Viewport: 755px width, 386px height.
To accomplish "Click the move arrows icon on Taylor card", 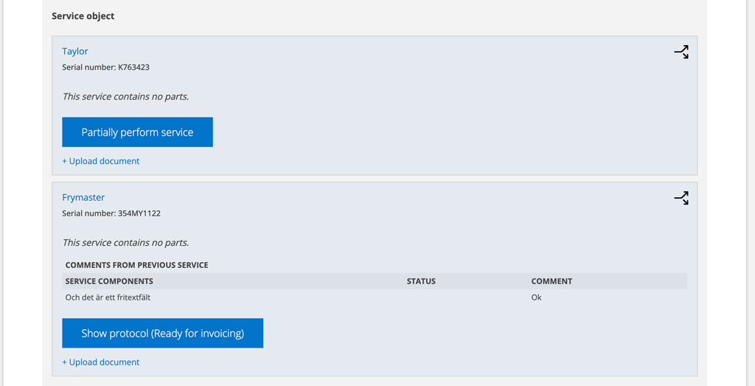I will (681, 52).
